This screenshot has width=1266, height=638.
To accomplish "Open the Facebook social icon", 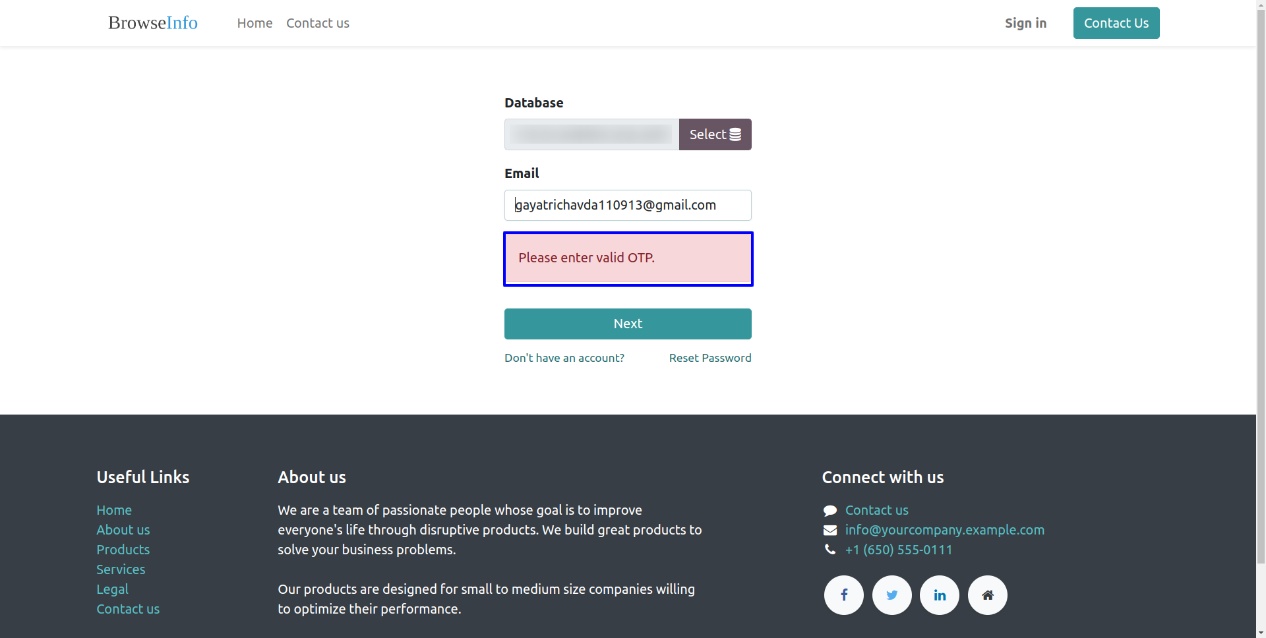I will [844, 595].
